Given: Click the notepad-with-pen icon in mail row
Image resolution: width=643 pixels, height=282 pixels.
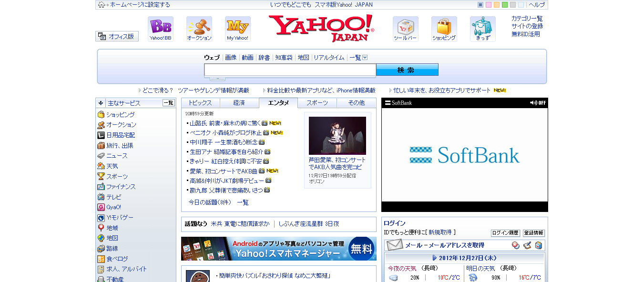Looking at the screenshot, I should [x=527, y=245].
